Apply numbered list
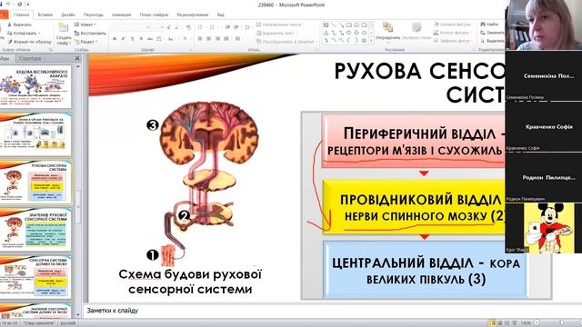This screenshot has width=582, height=327. 213,27
